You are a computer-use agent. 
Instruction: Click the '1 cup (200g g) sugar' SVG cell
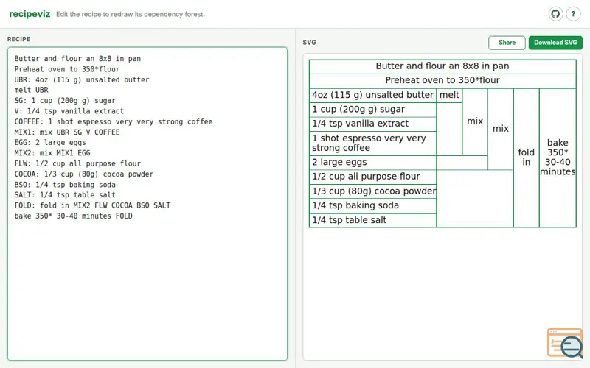[373, 110]
